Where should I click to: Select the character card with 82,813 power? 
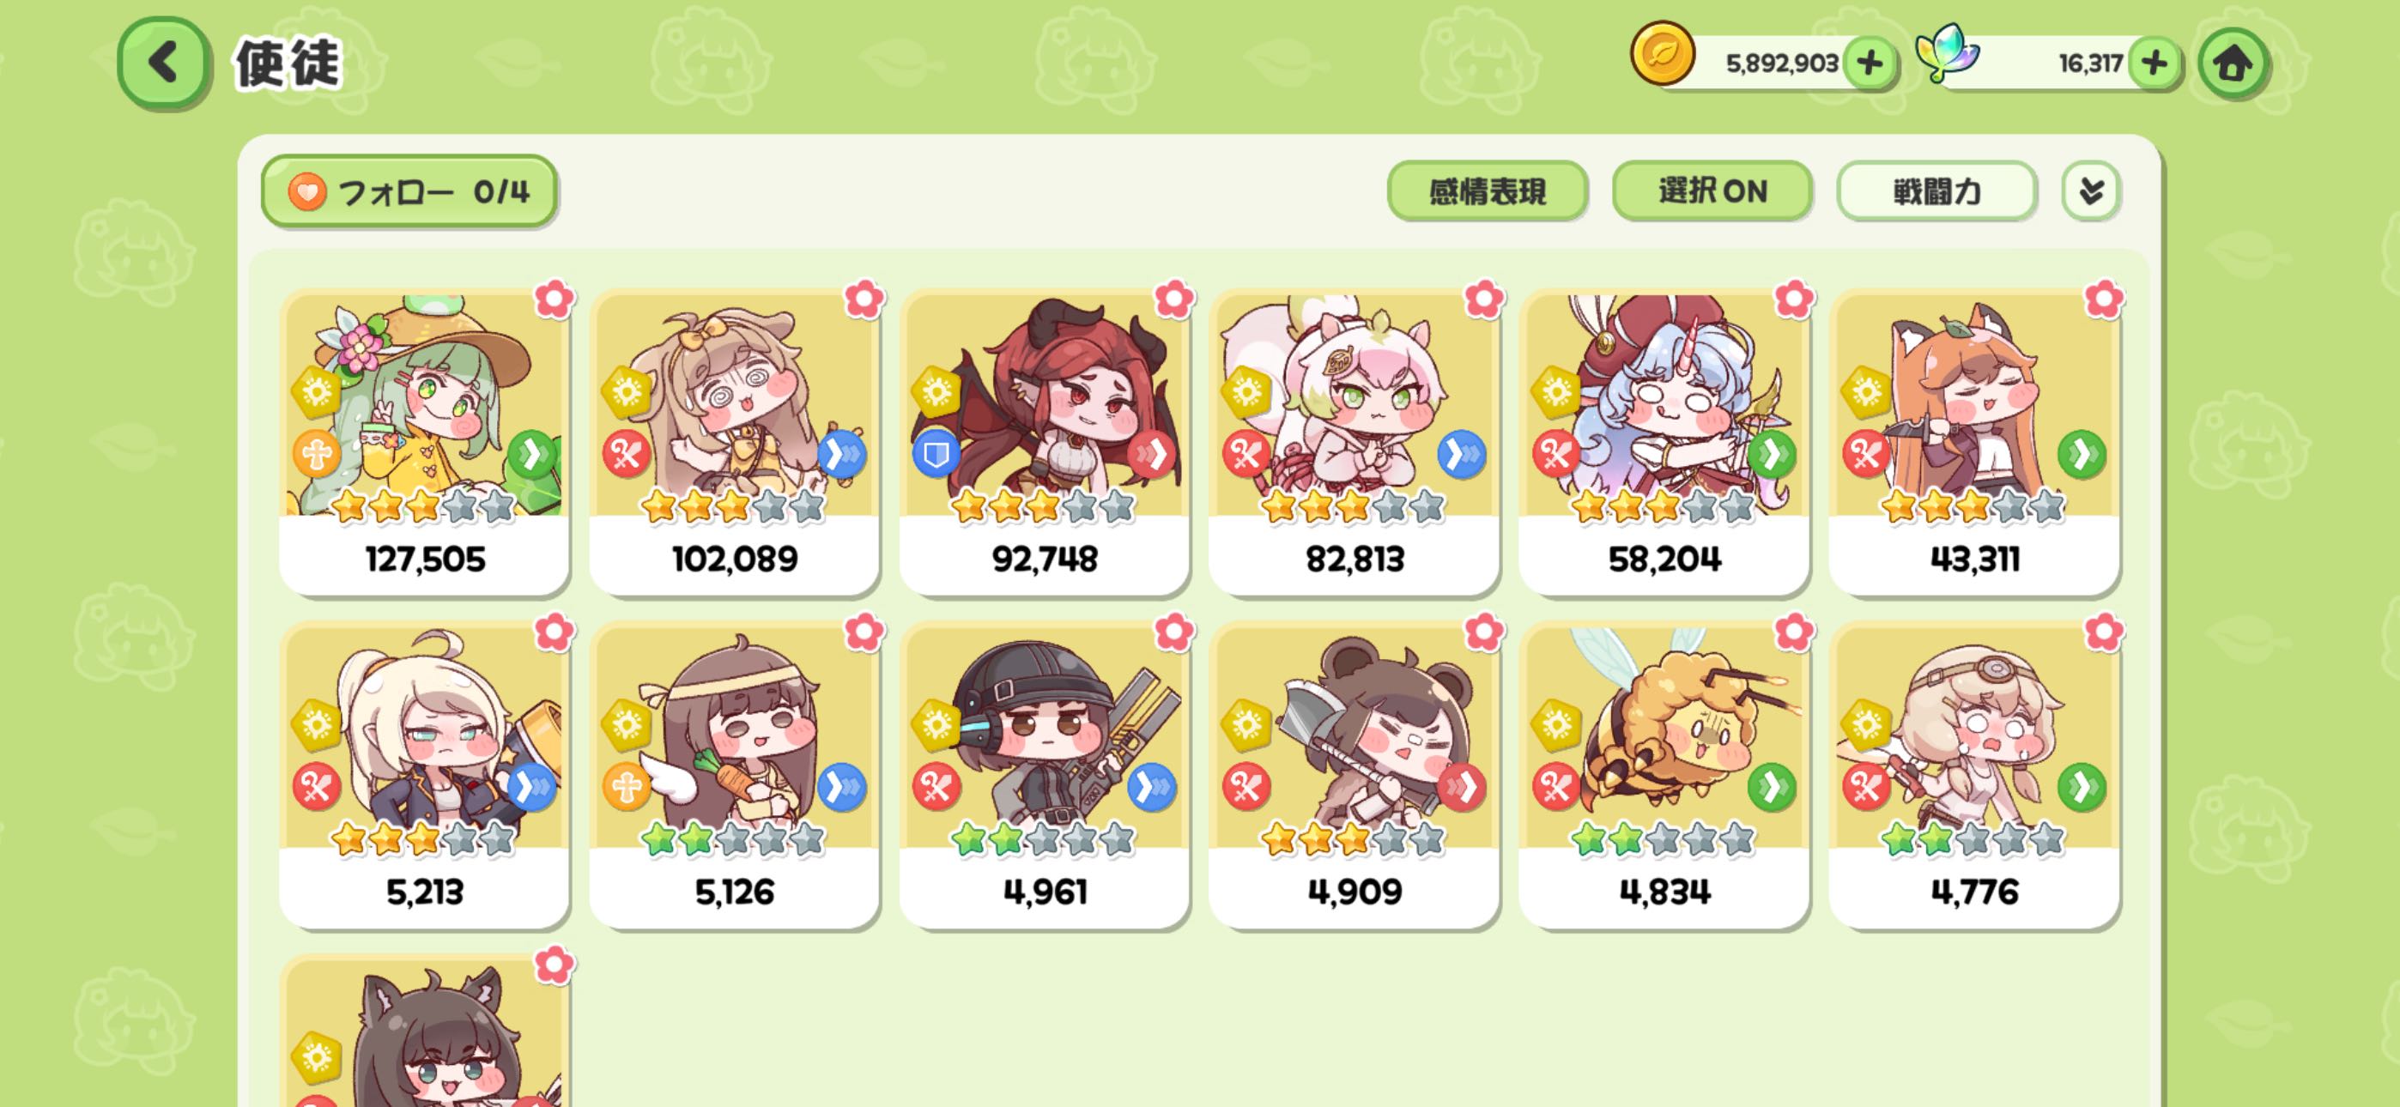point(1354,443)
